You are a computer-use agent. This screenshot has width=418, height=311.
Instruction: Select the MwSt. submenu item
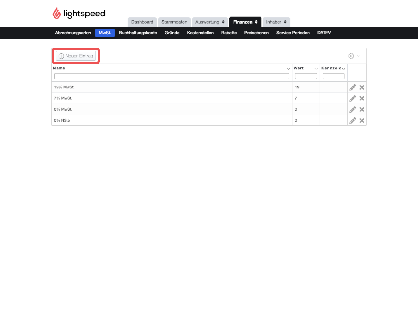(105, 33)
